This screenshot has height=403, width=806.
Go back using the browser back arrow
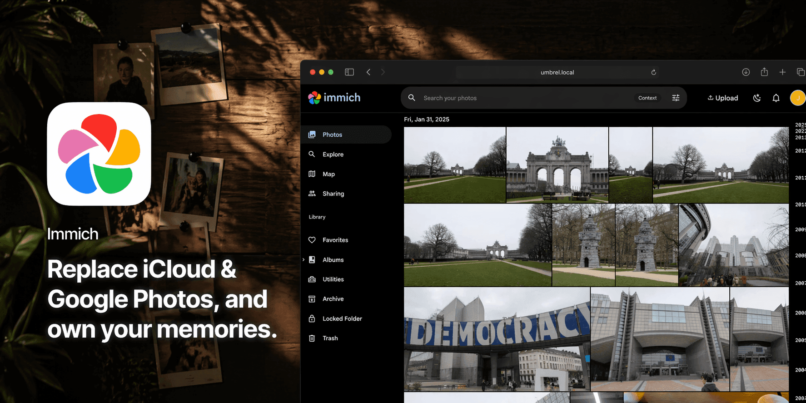click(x=368, y=72)
